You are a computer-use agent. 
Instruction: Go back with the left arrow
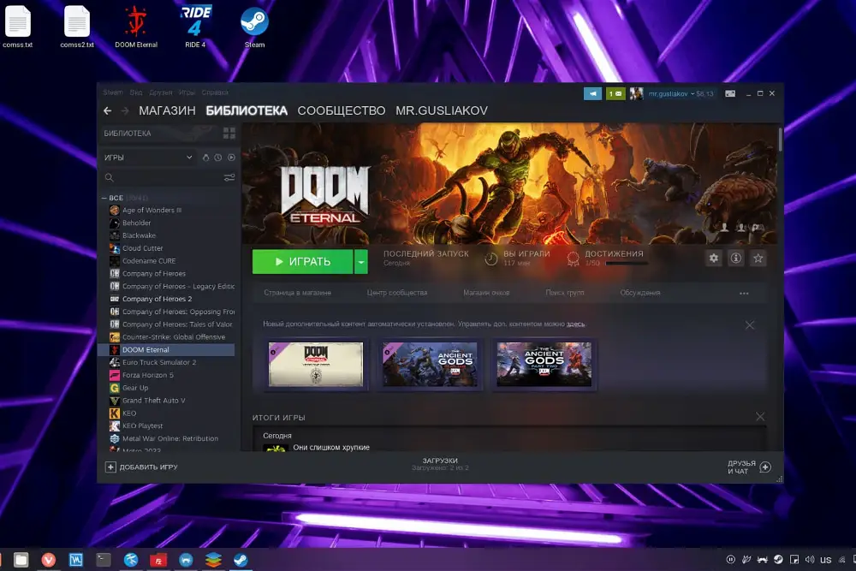(x=108, y=111)
